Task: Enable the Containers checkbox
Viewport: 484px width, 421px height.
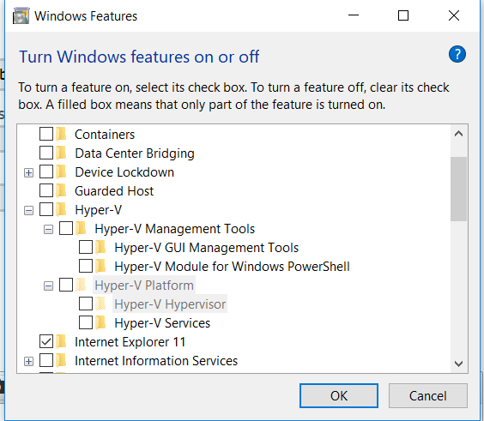Action: pyautogui.click(x=46, y=134)
